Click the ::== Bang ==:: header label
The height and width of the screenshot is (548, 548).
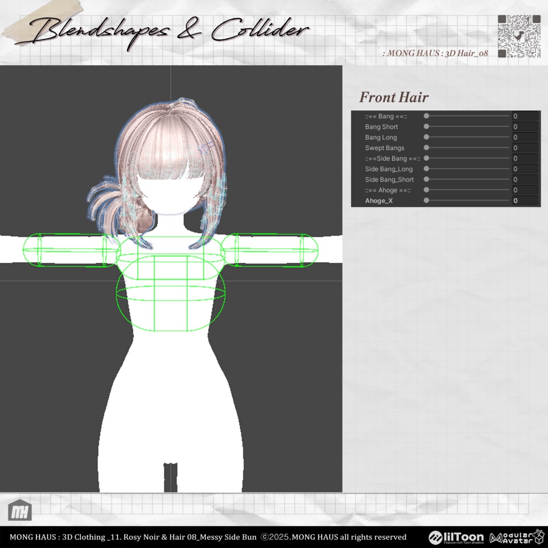tap(386, 116)
